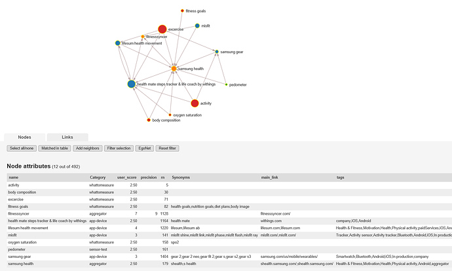Image resolution: width=452 pixels, height=271 pixels.
Task: Switch to the Links tab
Action: [67, 137]
